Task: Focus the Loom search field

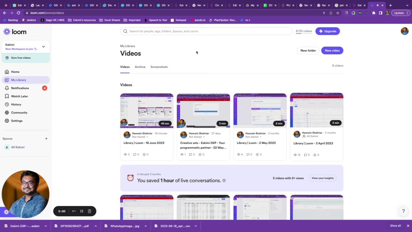Action: point(206,31)
